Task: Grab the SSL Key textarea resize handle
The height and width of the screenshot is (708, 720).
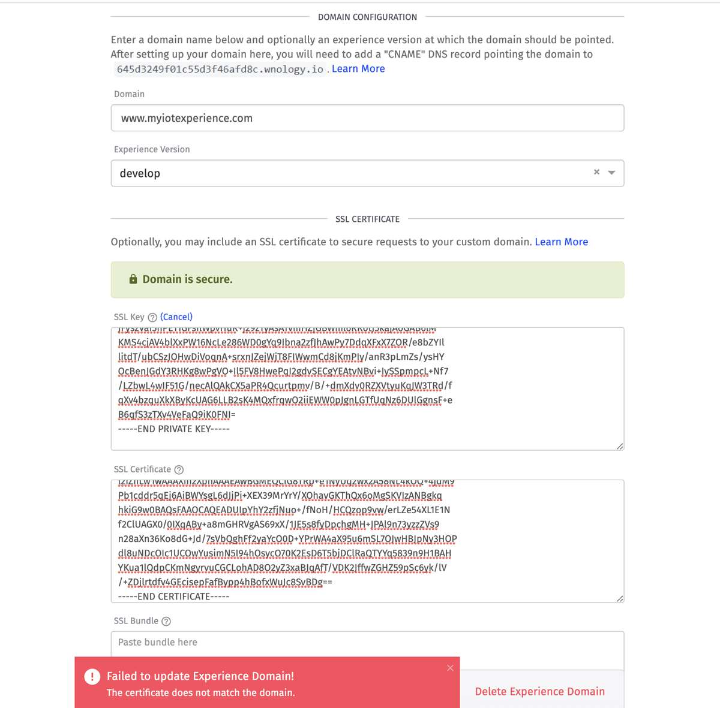Action: coord(620,446)
